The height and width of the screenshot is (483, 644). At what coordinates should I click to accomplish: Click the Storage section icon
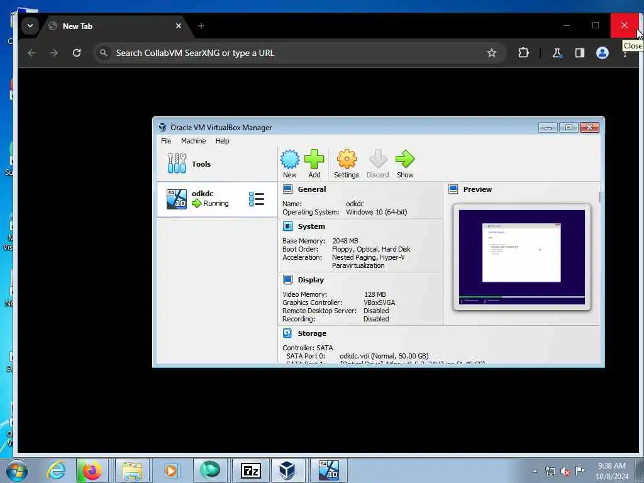pyautogui.click(x=287, y=333)
